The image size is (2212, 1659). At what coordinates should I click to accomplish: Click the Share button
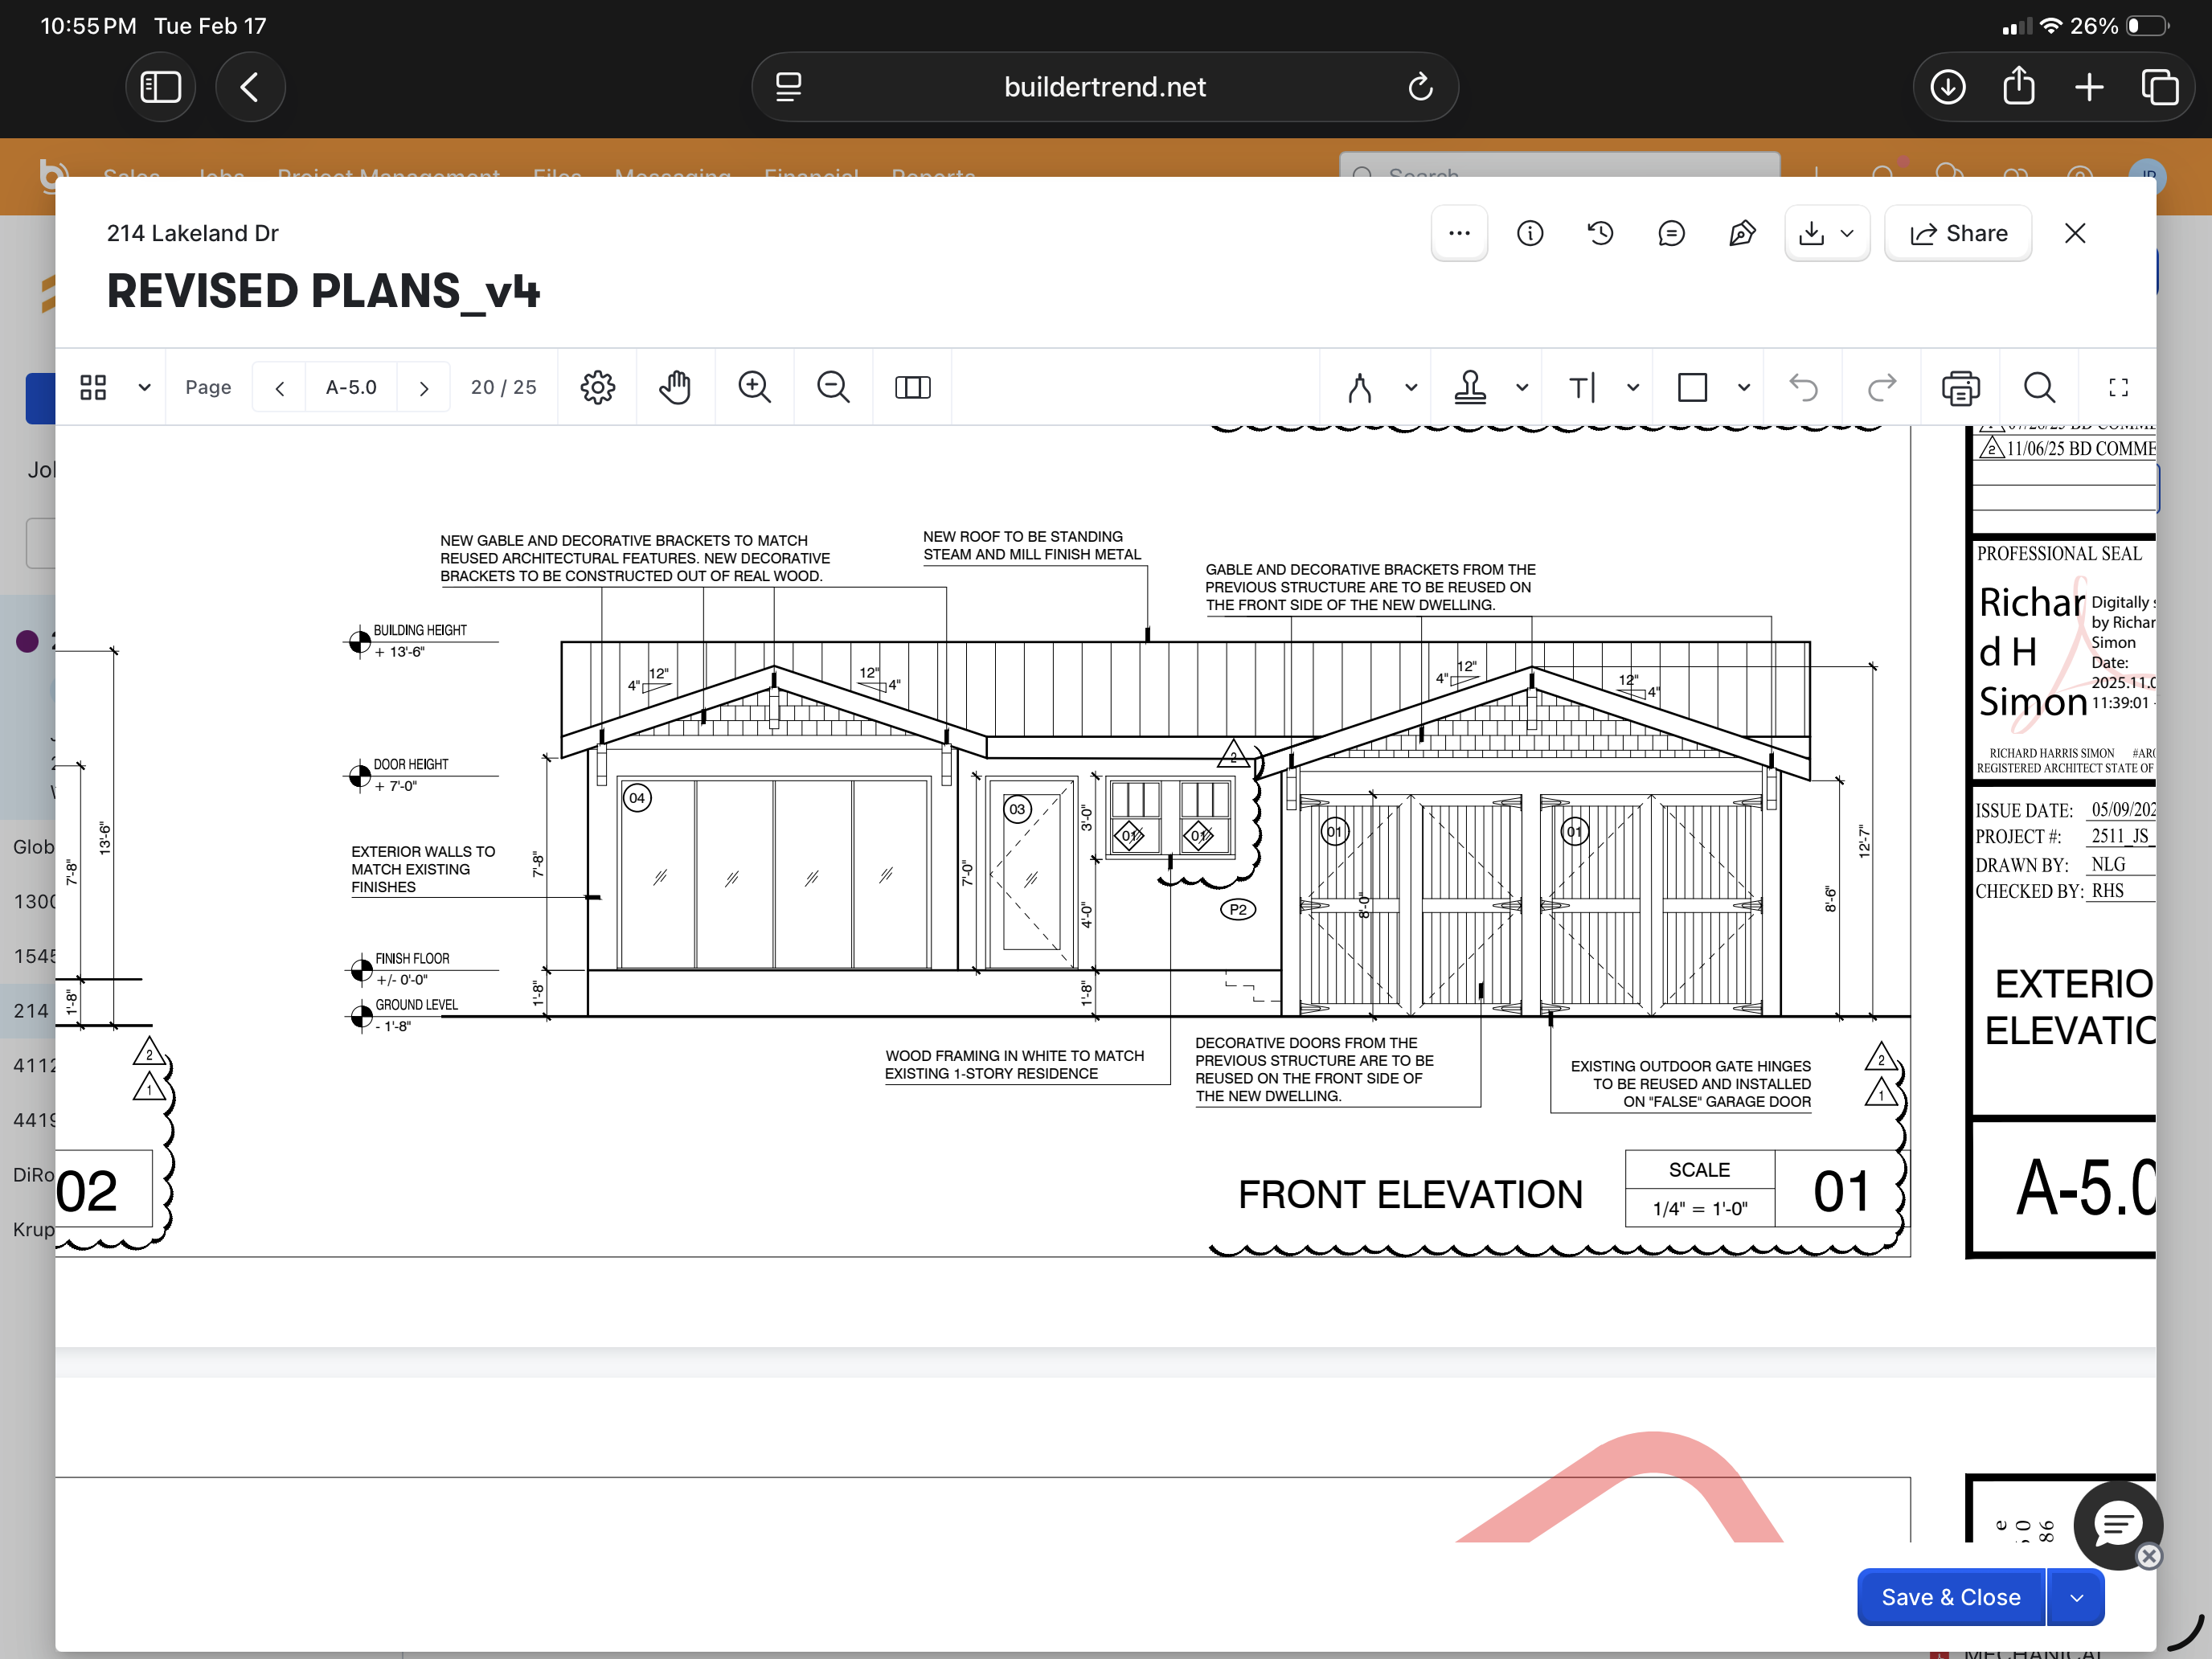tap(1957, 233)
